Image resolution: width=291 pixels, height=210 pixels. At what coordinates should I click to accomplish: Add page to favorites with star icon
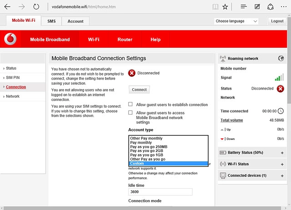point(225,7)
